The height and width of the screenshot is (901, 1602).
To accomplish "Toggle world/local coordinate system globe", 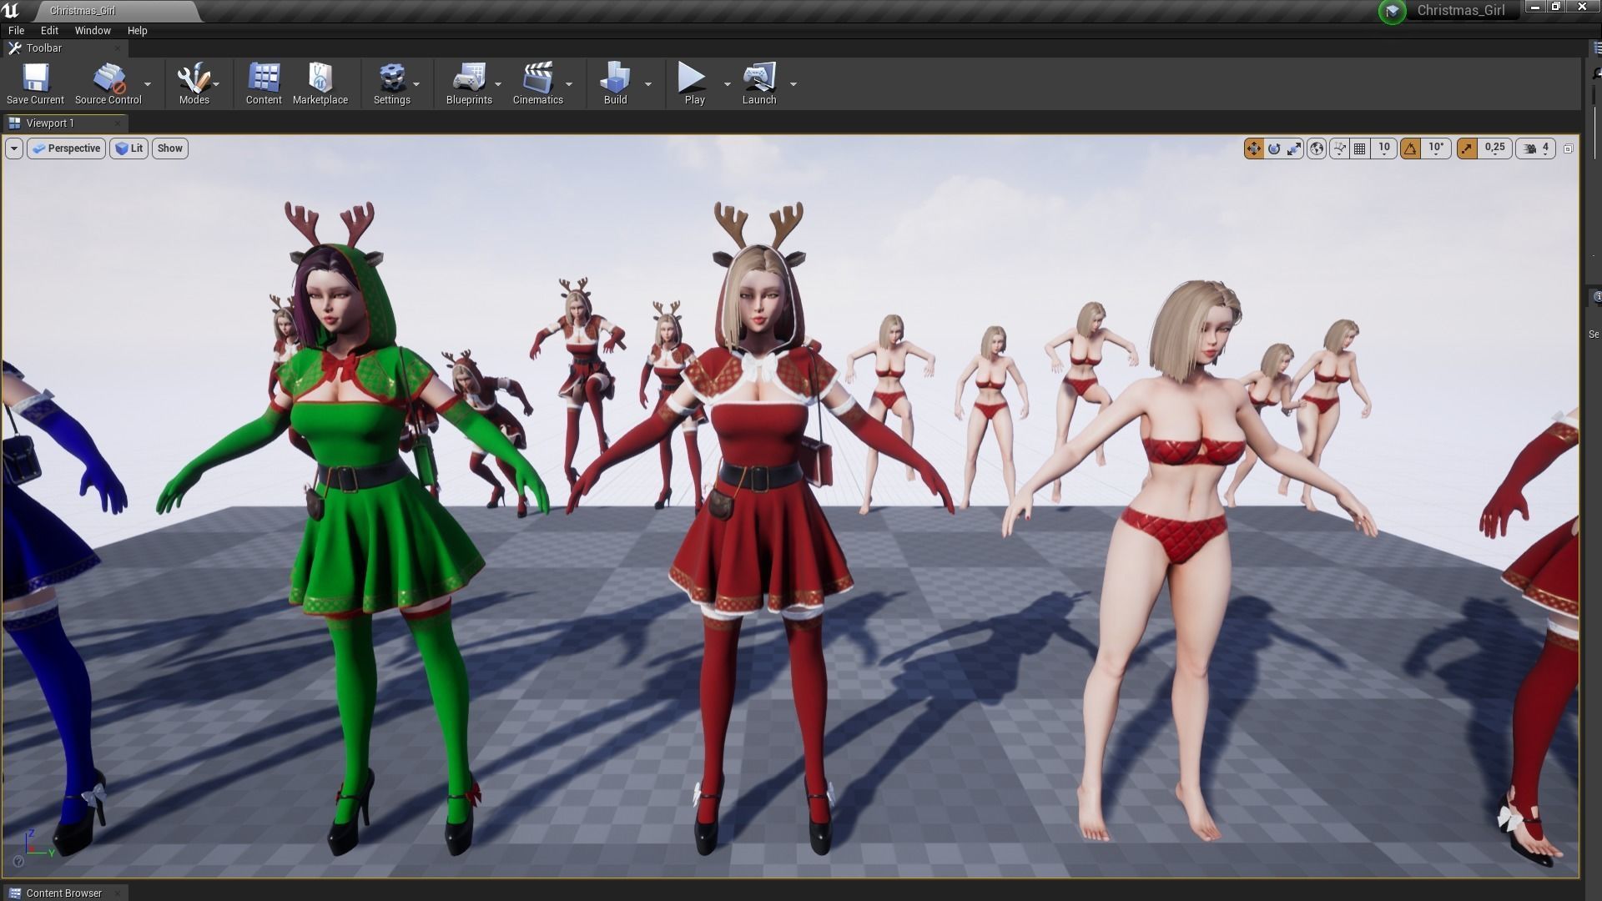I will click(x=1317, y=148).
